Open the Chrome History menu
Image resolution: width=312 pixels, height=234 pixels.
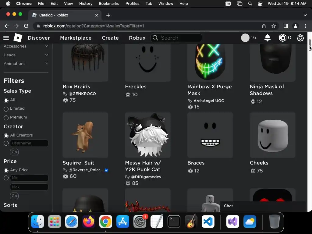coord(86,4)
